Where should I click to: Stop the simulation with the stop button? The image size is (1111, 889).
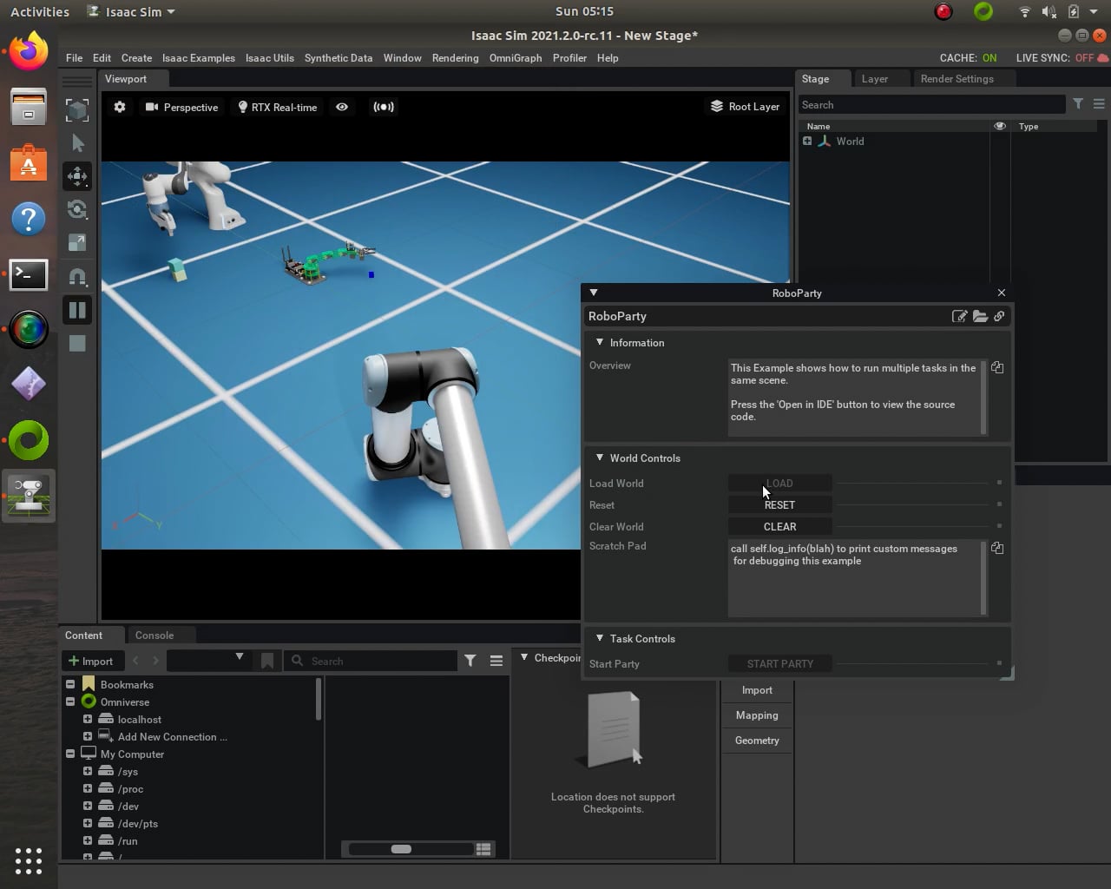(x=77, y=343)
